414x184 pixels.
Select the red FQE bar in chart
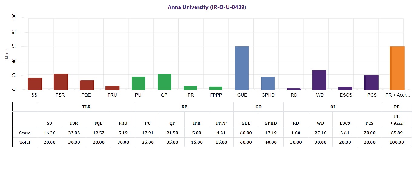tap(87, 85)
